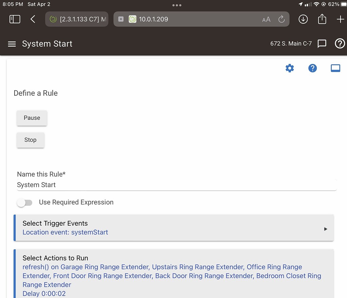Click the Name this Rule text field
This screenshot has width=347, height=298.
point(136,185)
